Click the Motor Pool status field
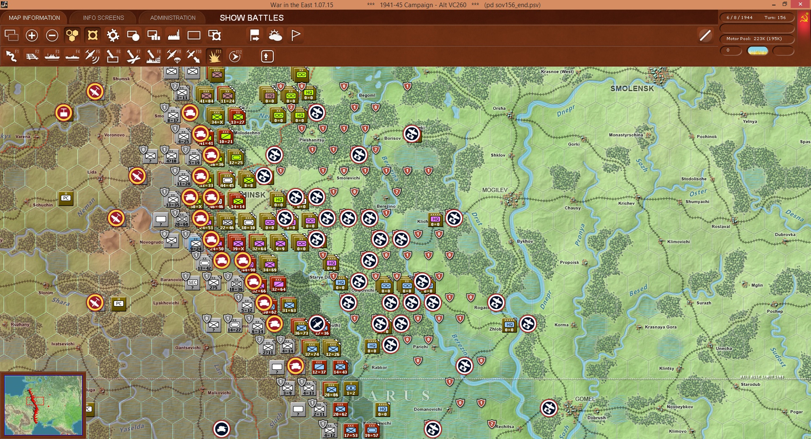 click(x=757, y=39)
